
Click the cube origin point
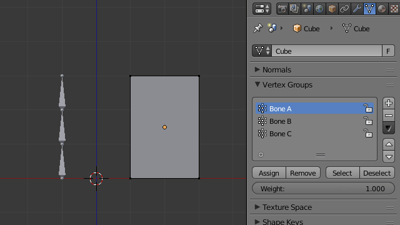164,127
